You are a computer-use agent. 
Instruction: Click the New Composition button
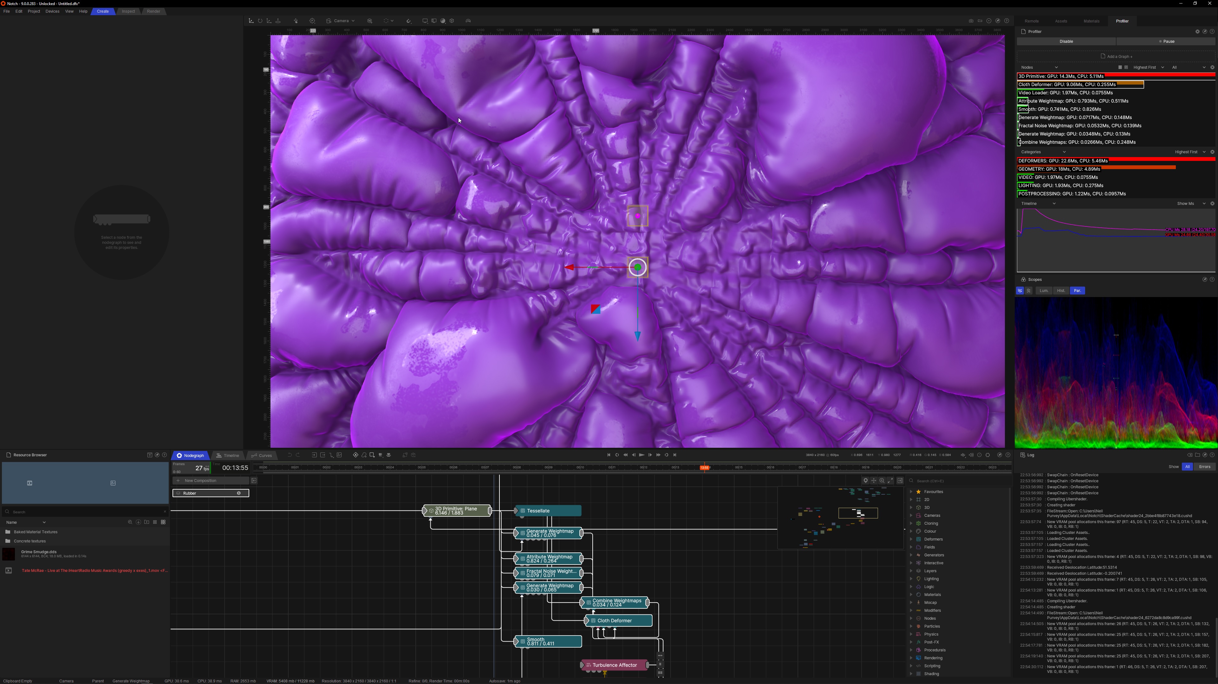pyautogui.click(x=200, y=481)
